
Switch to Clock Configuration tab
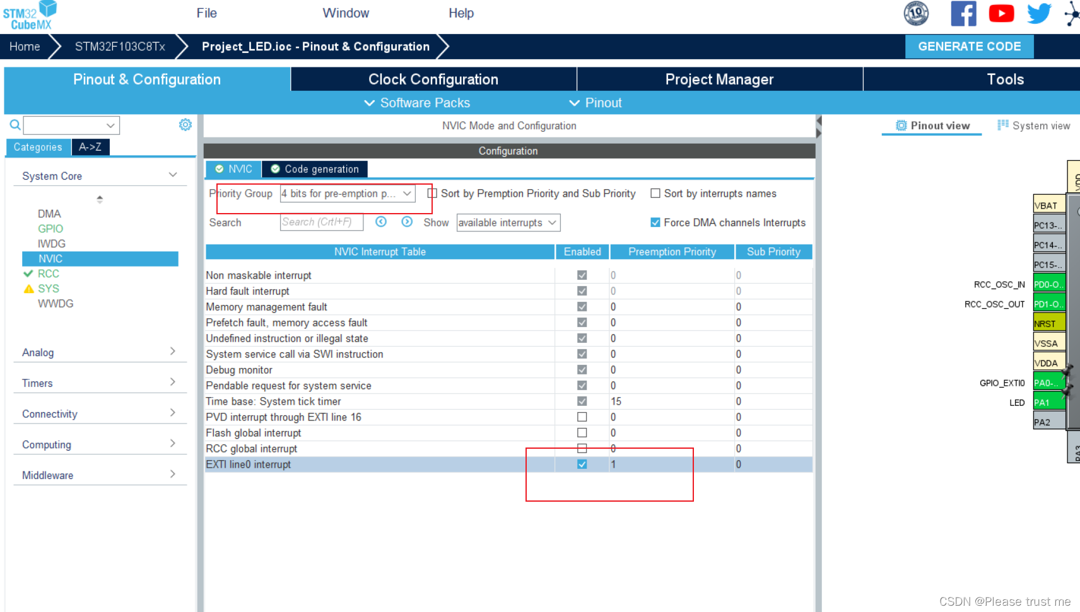pyautogui.click(x=433, y=79)
